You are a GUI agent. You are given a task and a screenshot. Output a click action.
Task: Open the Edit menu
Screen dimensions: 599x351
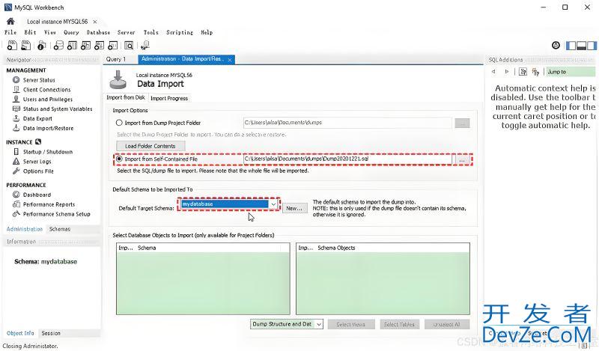pyautogui.click(x=30, y=32)
